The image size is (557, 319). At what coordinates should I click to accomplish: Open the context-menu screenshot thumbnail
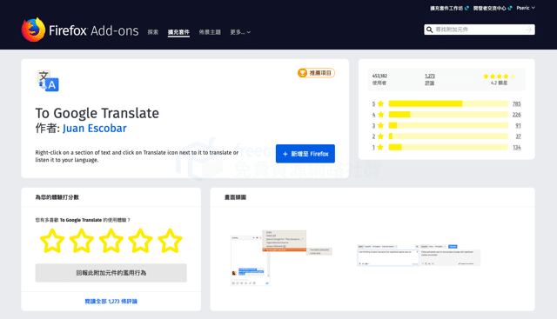(x=281, y=257)
